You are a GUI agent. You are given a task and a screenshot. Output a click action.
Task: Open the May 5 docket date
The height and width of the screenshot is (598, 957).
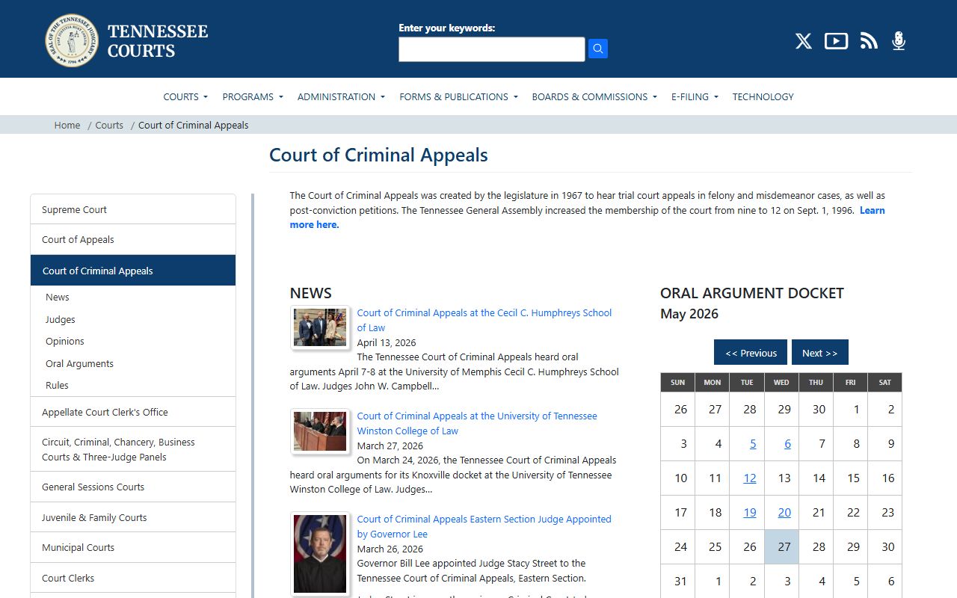coord(753,444)
